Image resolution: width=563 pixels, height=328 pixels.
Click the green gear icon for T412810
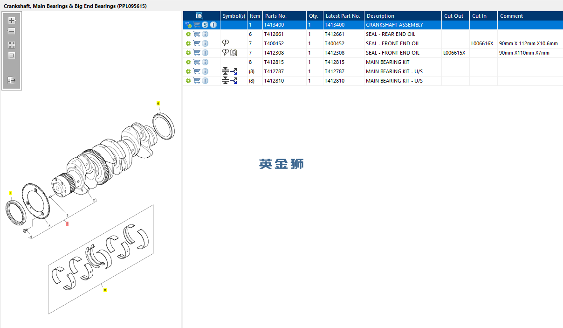(188, 81)
